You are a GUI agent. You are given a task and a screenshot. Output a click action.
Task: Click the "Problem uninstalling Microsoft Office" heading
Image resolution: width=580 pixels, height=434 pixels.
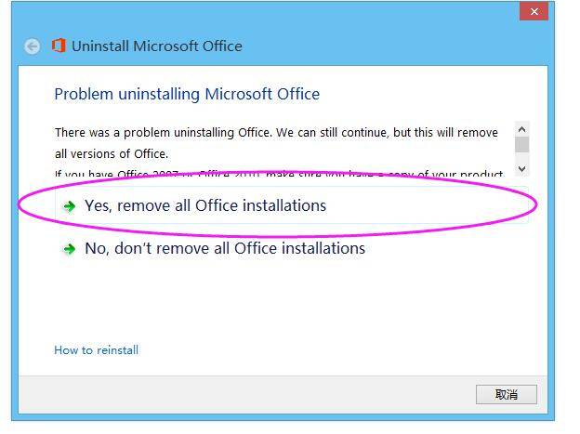coord(187,94)
